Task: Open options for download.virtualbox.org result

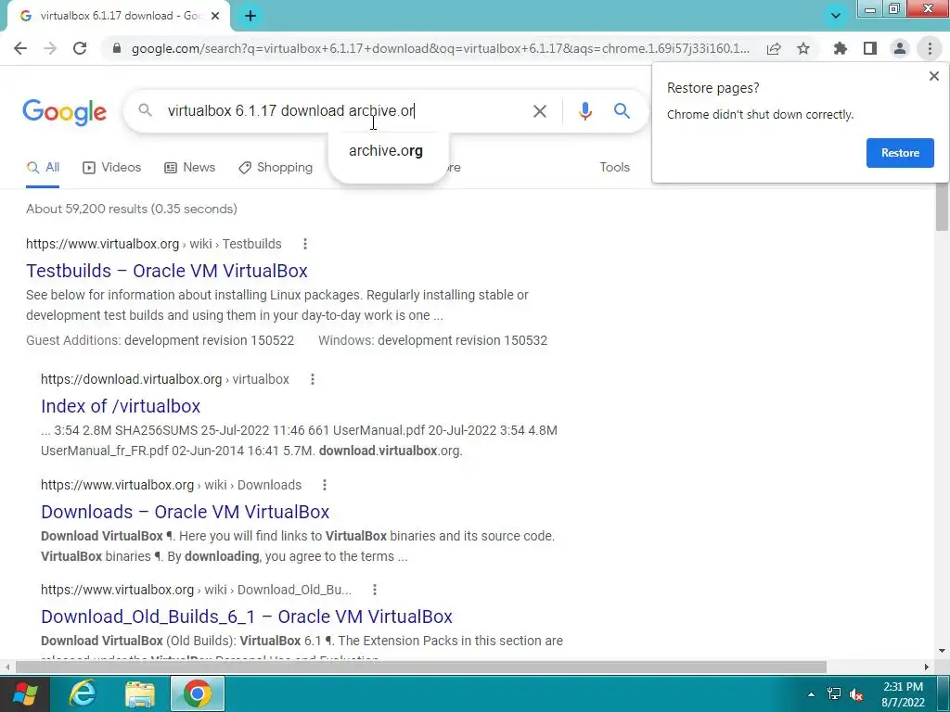Action: (313, 379)
